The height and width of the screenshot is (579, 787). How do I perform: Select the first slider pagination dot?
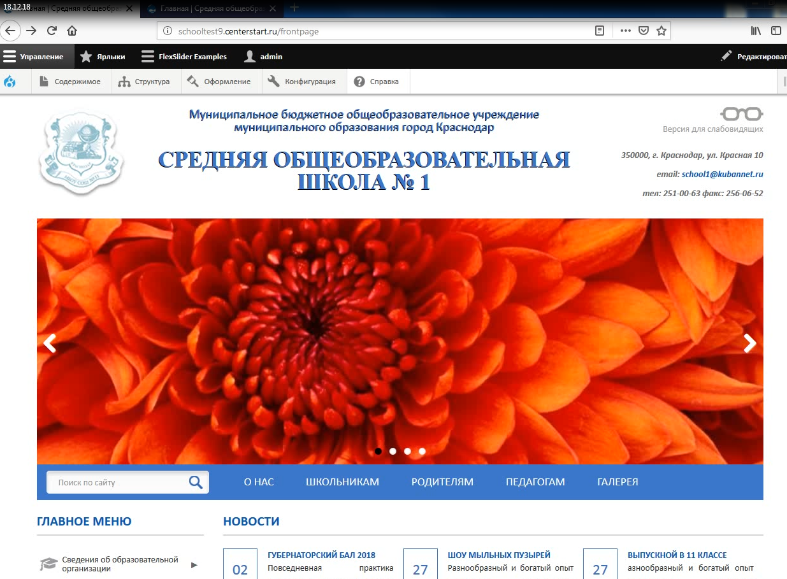[378, 451]
